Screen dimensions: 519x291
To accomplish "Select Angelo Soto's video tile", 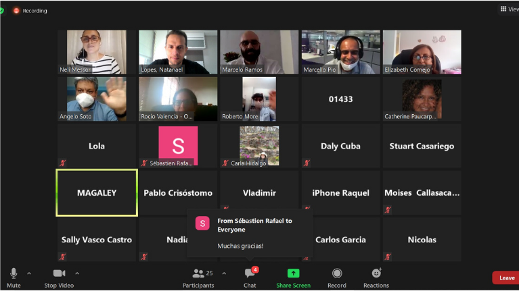I will [x=97, y=99].
